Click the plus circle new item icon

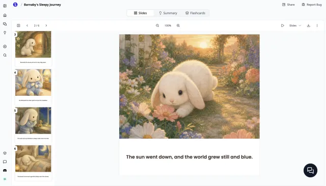click(5, 46)
